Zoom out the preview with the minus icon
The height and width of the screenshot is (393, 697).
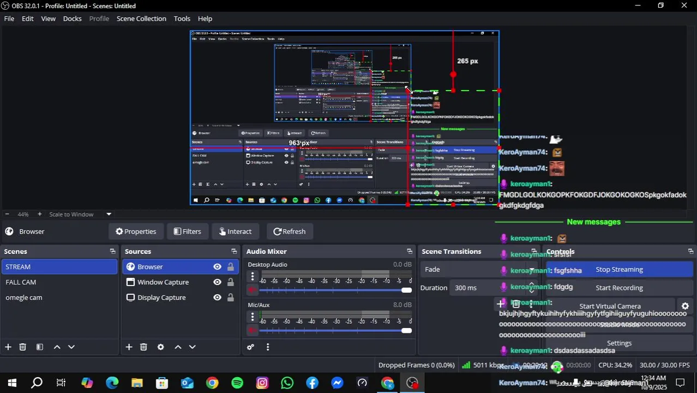(x=7, y=215)
